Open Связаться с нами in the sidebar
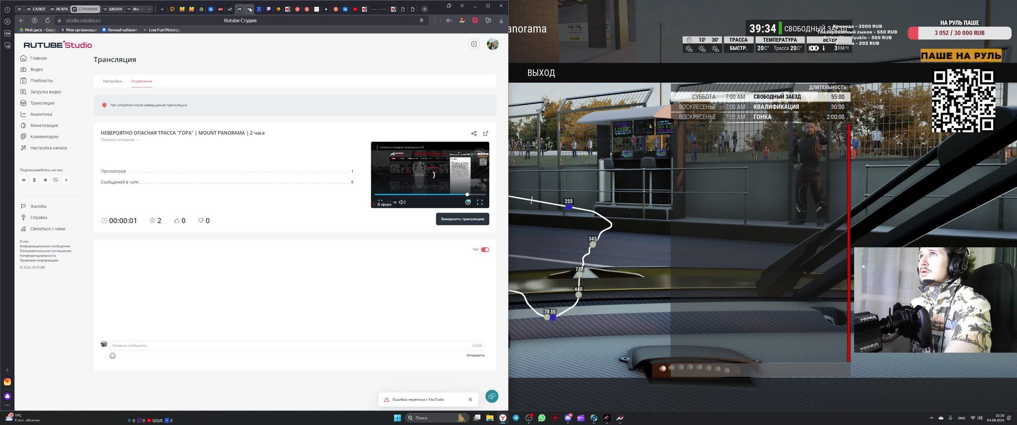The image size is (1017, 425). (43, 229)
